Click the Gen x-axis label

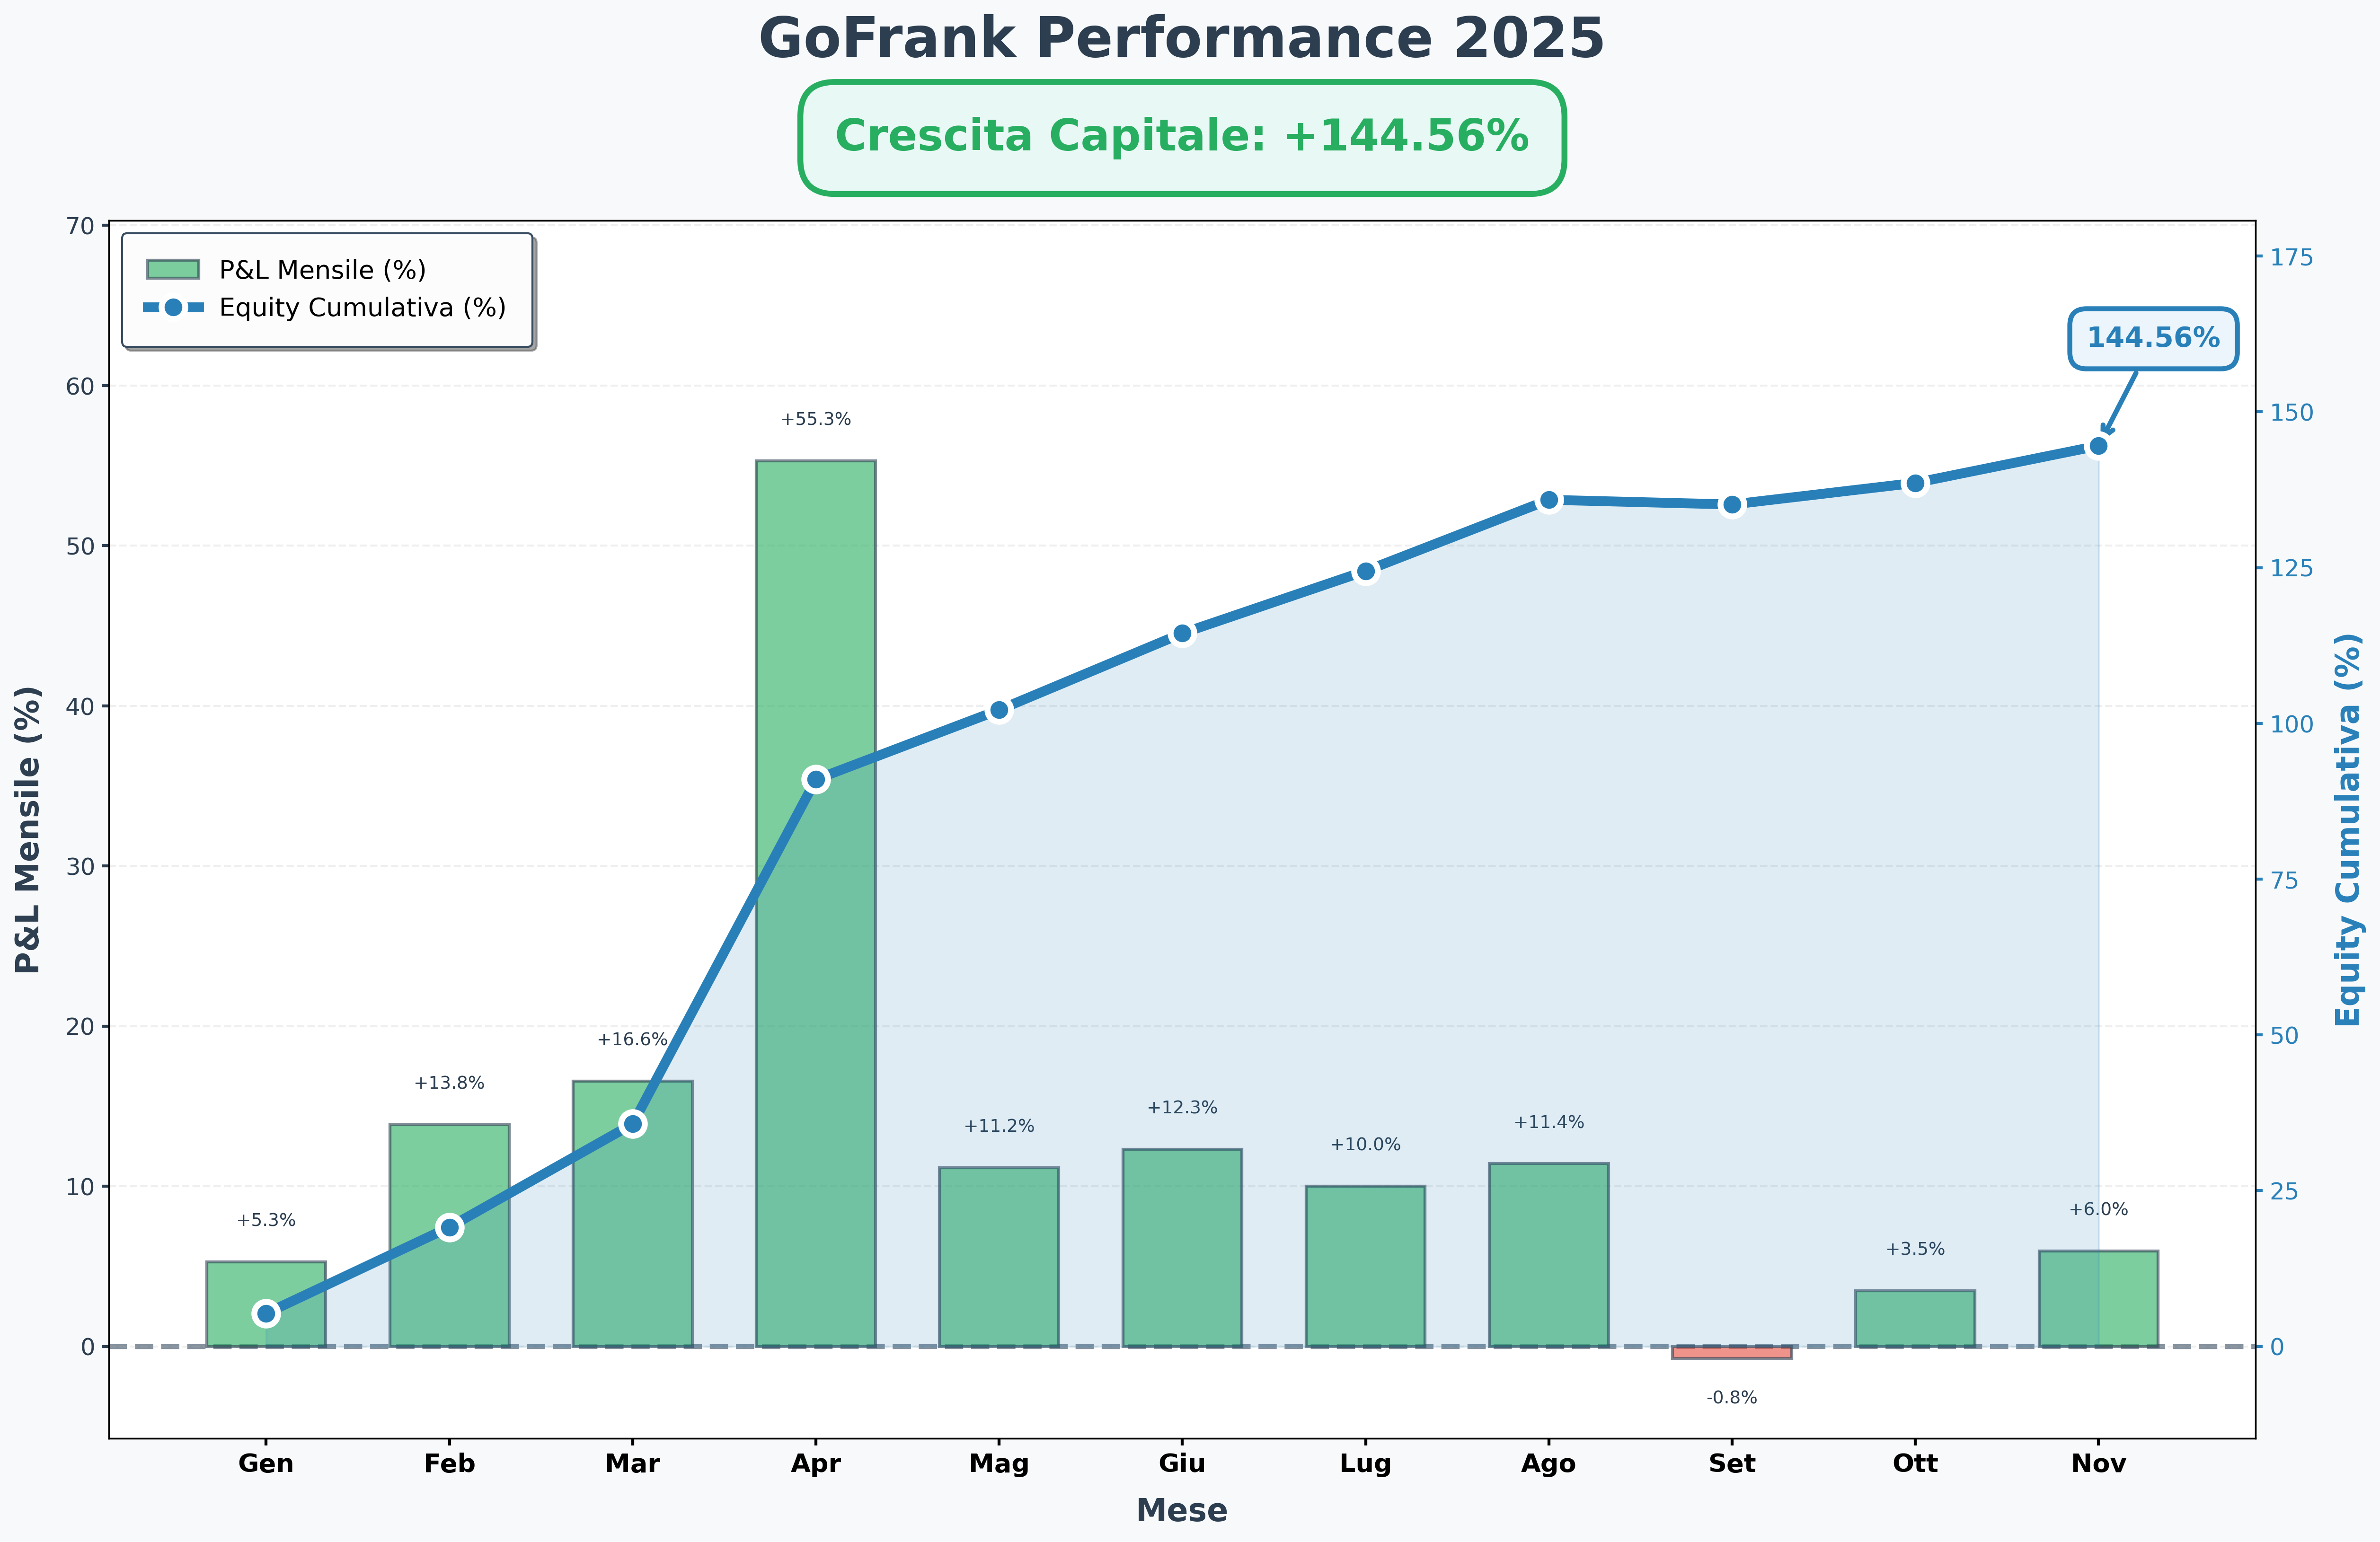[x=266, y=1464]
